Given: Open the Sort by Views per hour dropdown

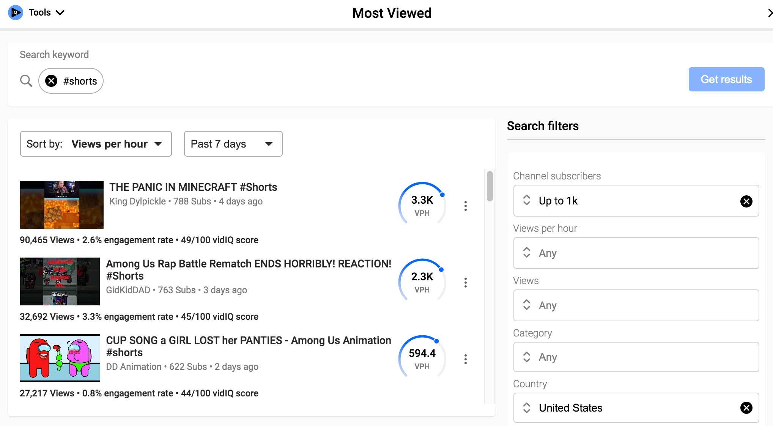Looking at the screenshot, I should 96,144.
